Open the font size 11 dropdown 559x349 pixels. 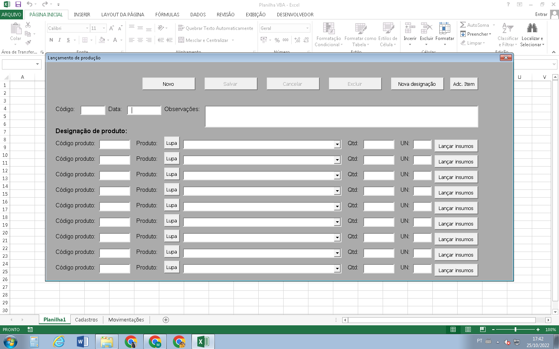[x=104, y=28]
